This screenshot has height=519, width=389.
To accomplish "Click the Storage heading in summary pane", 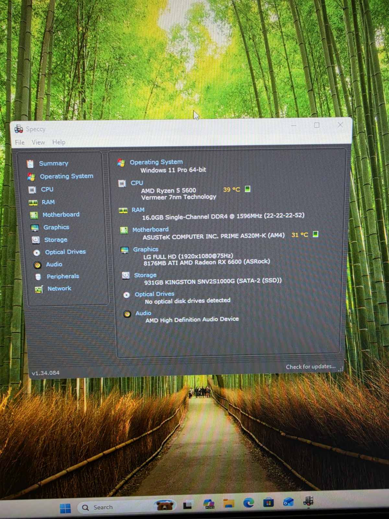I will pyautogui.click(x=145, y=275).
